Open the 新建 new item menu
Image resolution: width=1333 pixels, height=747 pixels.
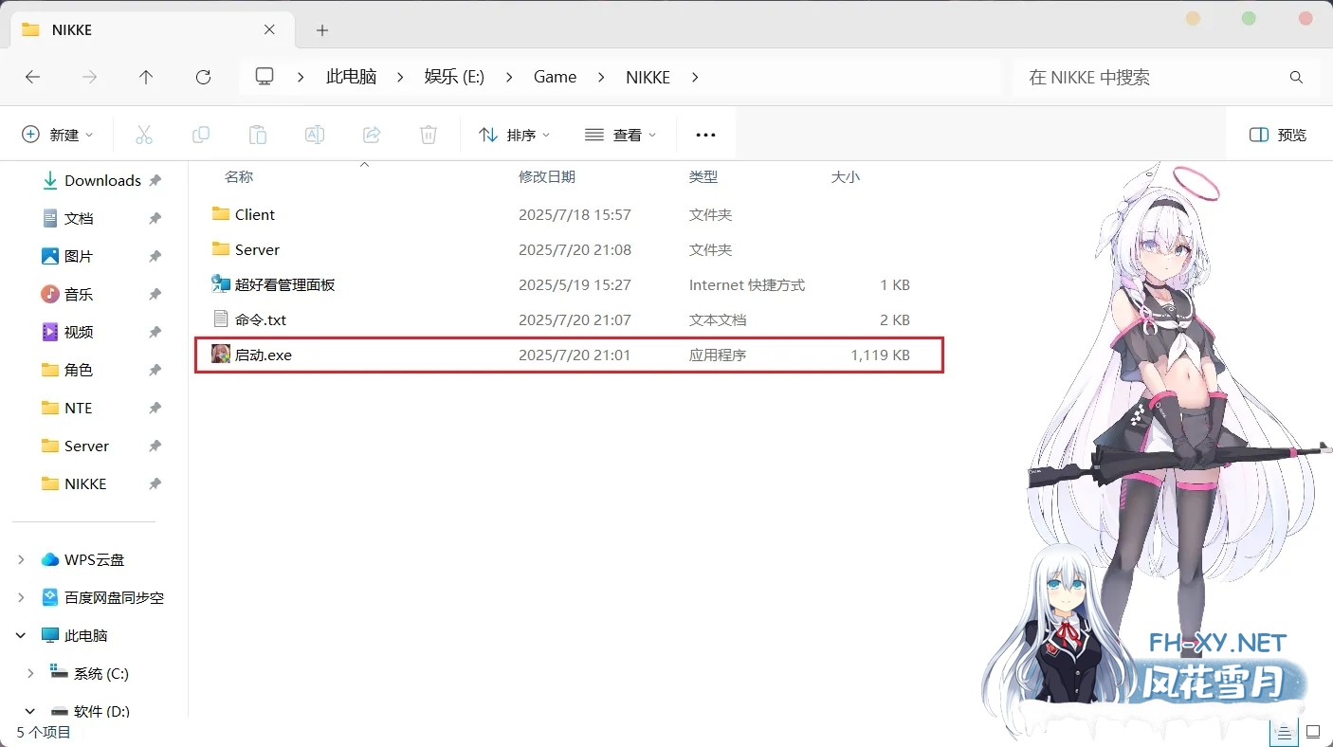(58, 135)
